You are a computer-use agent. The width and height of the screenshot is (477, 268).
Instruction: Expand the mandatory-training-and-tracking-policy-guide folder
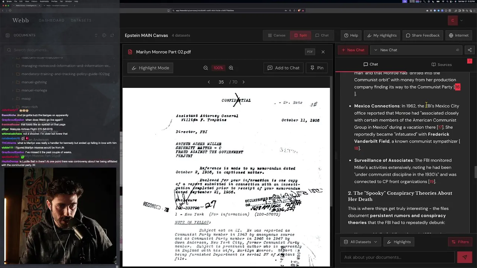pyautogui.click(x=13, y=74)
